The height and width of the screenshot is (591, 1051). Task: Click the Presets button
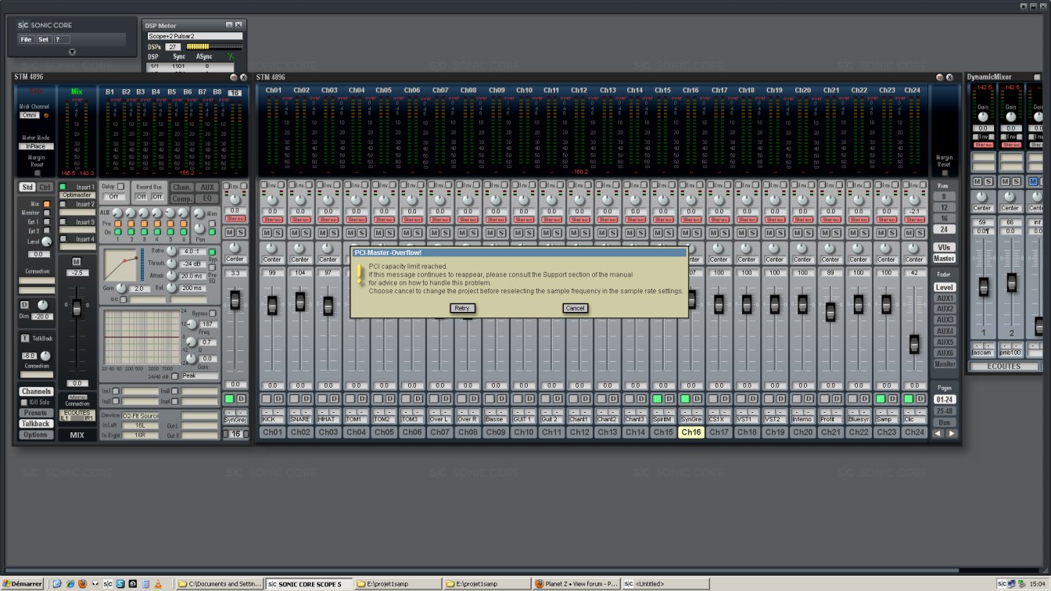[36, 413]
